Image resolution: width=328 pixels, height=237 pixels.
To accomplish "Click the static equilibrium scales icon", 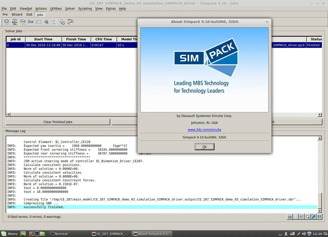I will coord(15,22).
